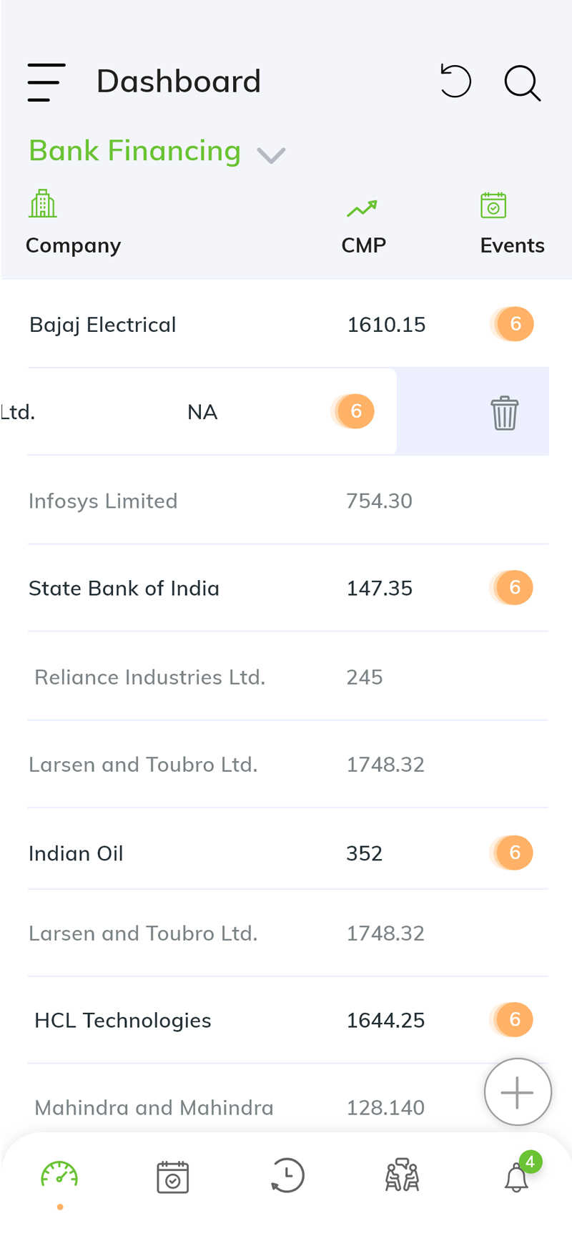Open search with magnifier icon
Screen dimensions: 572x1236
(x=522, y=83)
